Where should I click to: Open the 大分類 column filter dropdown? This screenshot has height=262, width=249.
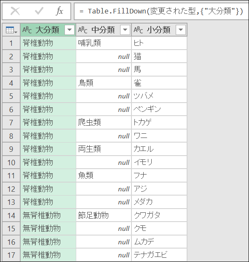point(70,30)
